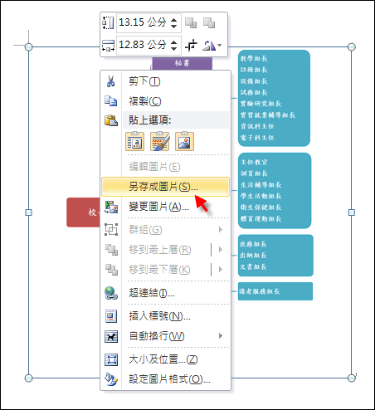Click 讀者服務組長 box in chart

click(x=275, y=291)
